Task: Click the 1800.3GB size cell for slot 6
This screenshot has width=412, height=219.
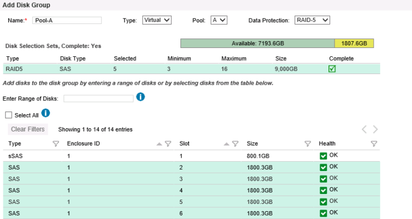Action: click(259, 213)
